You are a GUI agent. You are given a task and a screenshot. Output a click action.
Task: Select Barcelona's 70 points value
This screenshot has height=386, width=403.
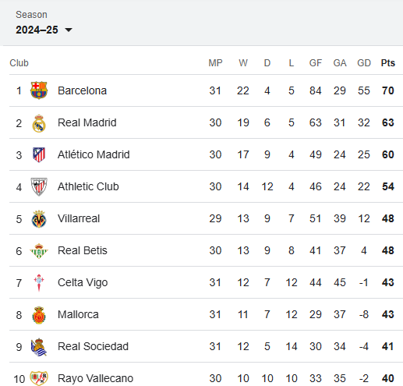coord(388,90)
